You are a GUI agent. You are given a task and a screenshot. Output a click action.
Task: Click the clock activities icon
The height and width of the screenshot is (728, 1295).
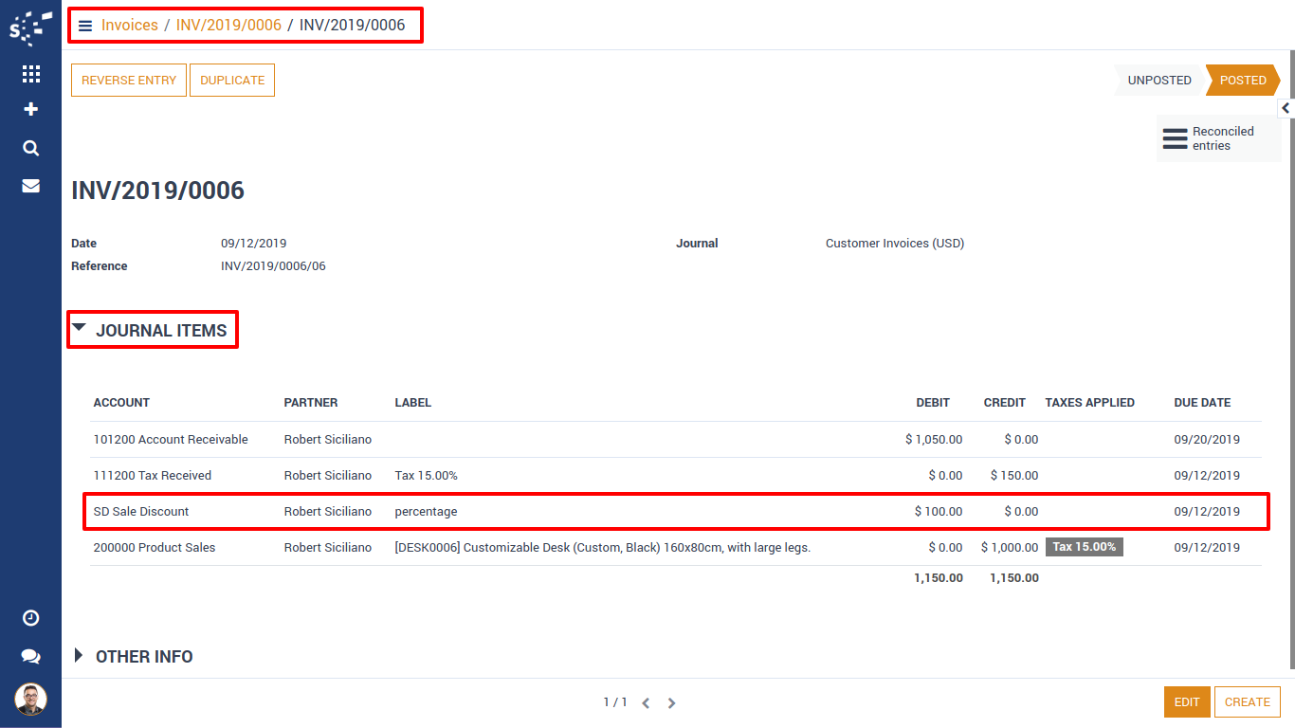point(30,618)
